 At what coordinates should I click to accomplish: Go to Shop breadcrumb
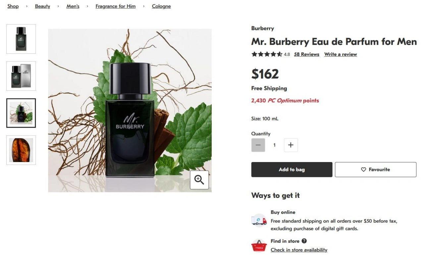pos(13,6)
